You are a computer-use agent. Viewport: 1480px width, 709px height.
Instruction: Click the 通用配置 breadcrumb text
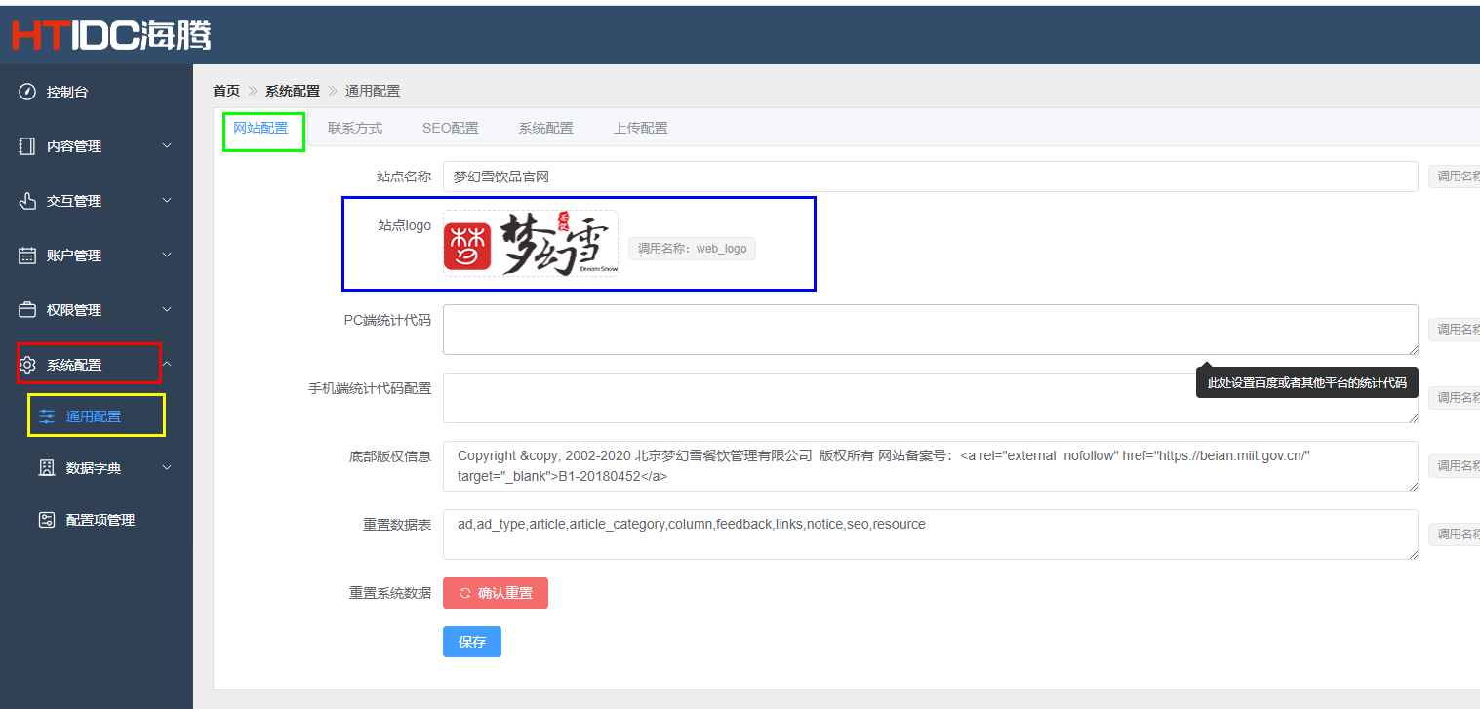(373, 91)
